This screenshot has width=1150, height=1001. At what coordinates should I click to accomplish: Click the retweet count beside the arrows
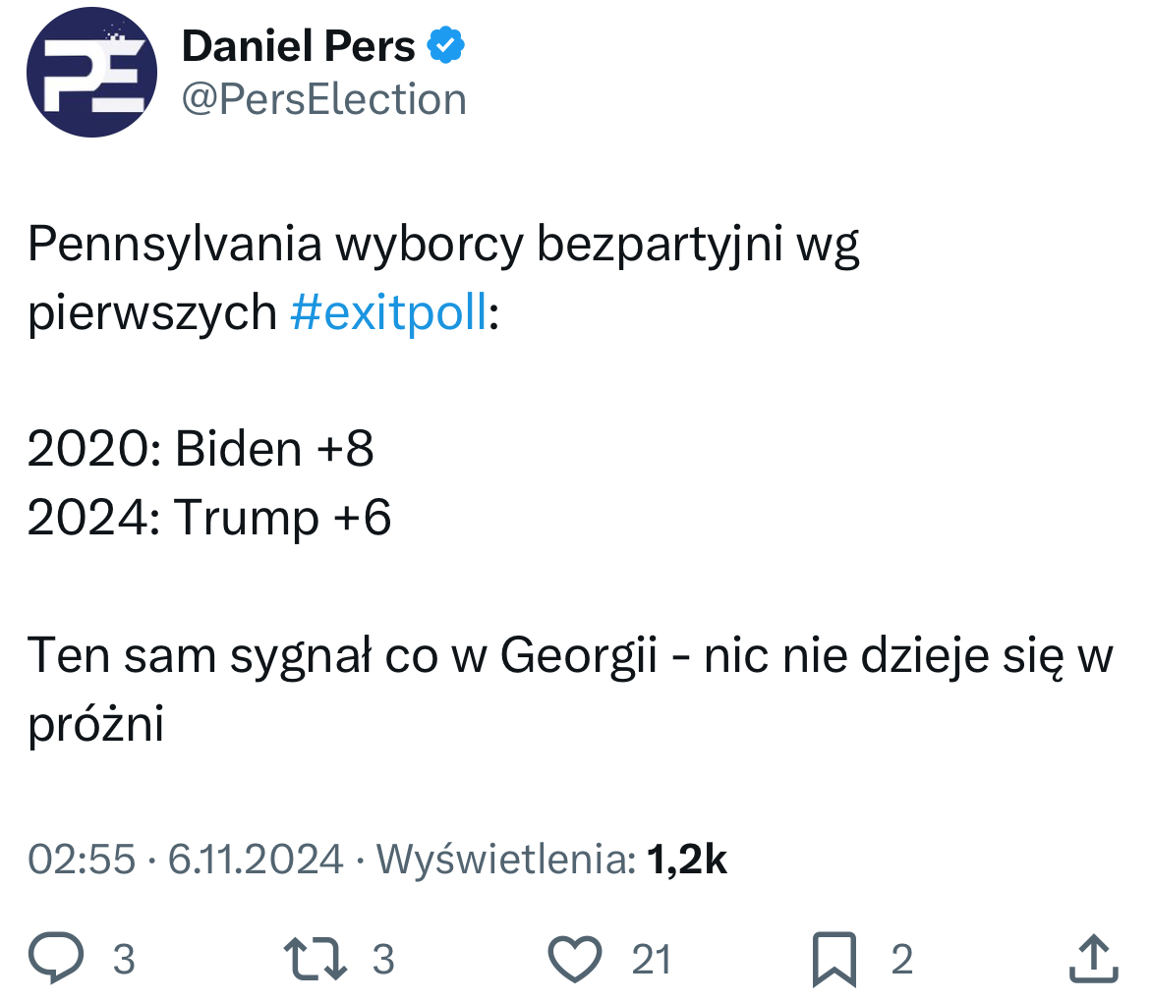(x=383, y=959)
